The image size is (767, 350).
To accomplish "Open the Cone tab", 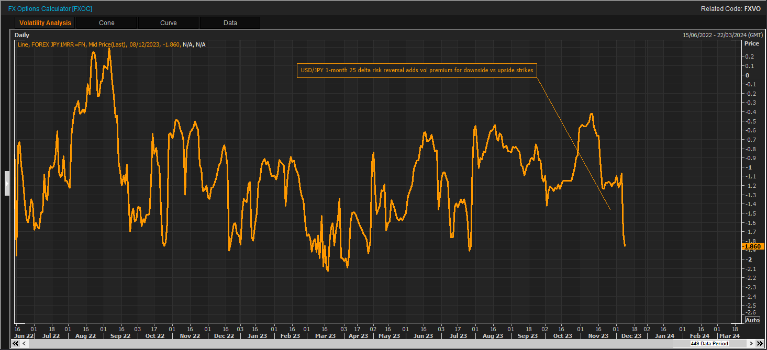I will point(106,23).
